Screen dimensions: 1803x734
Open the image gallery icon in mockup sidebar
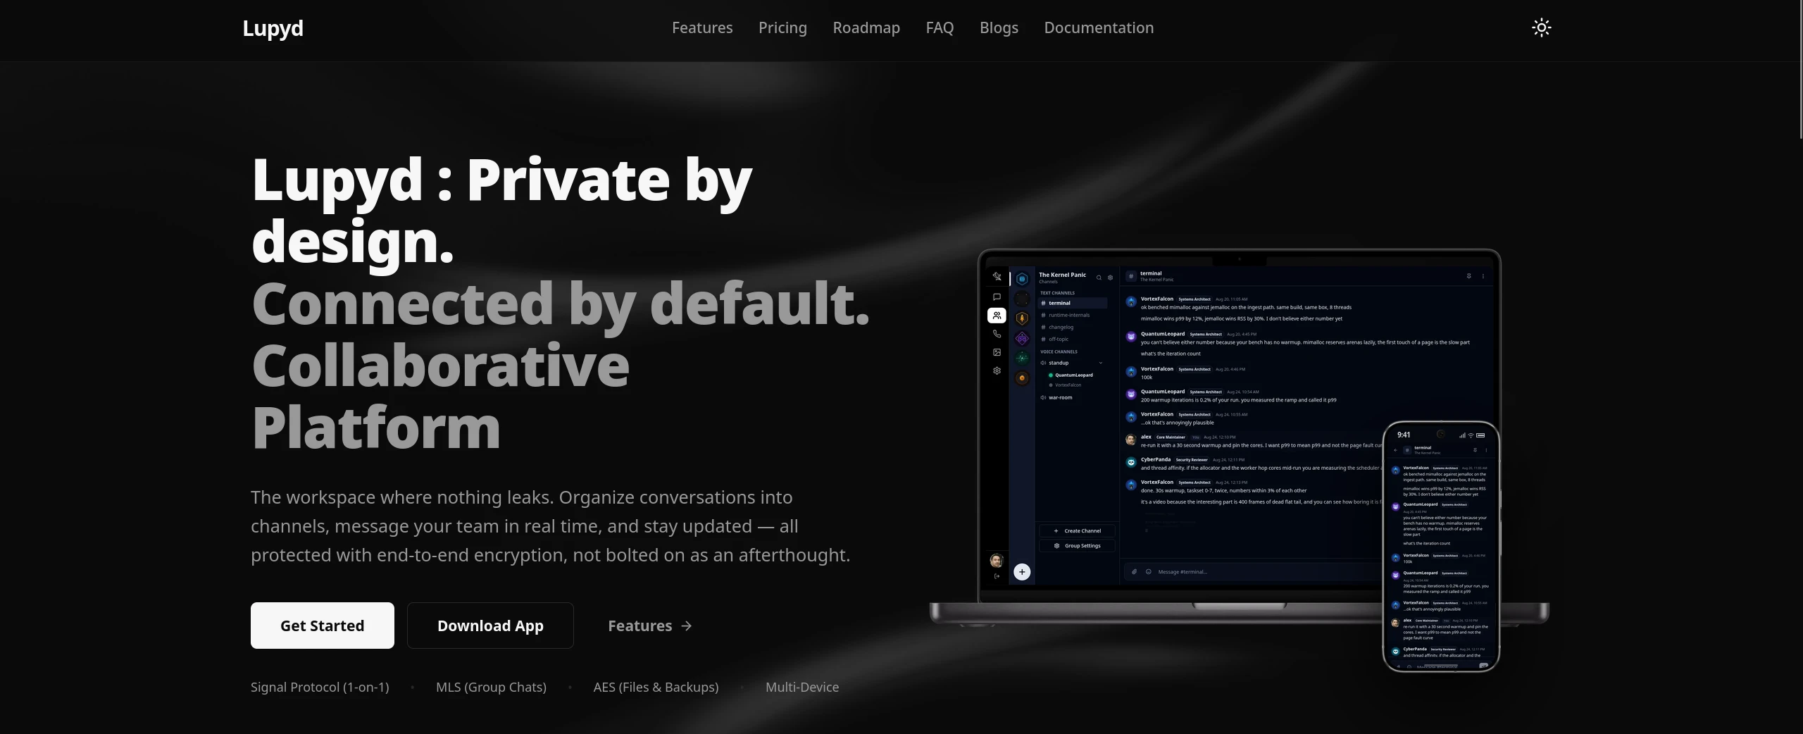tap(997, 352)
